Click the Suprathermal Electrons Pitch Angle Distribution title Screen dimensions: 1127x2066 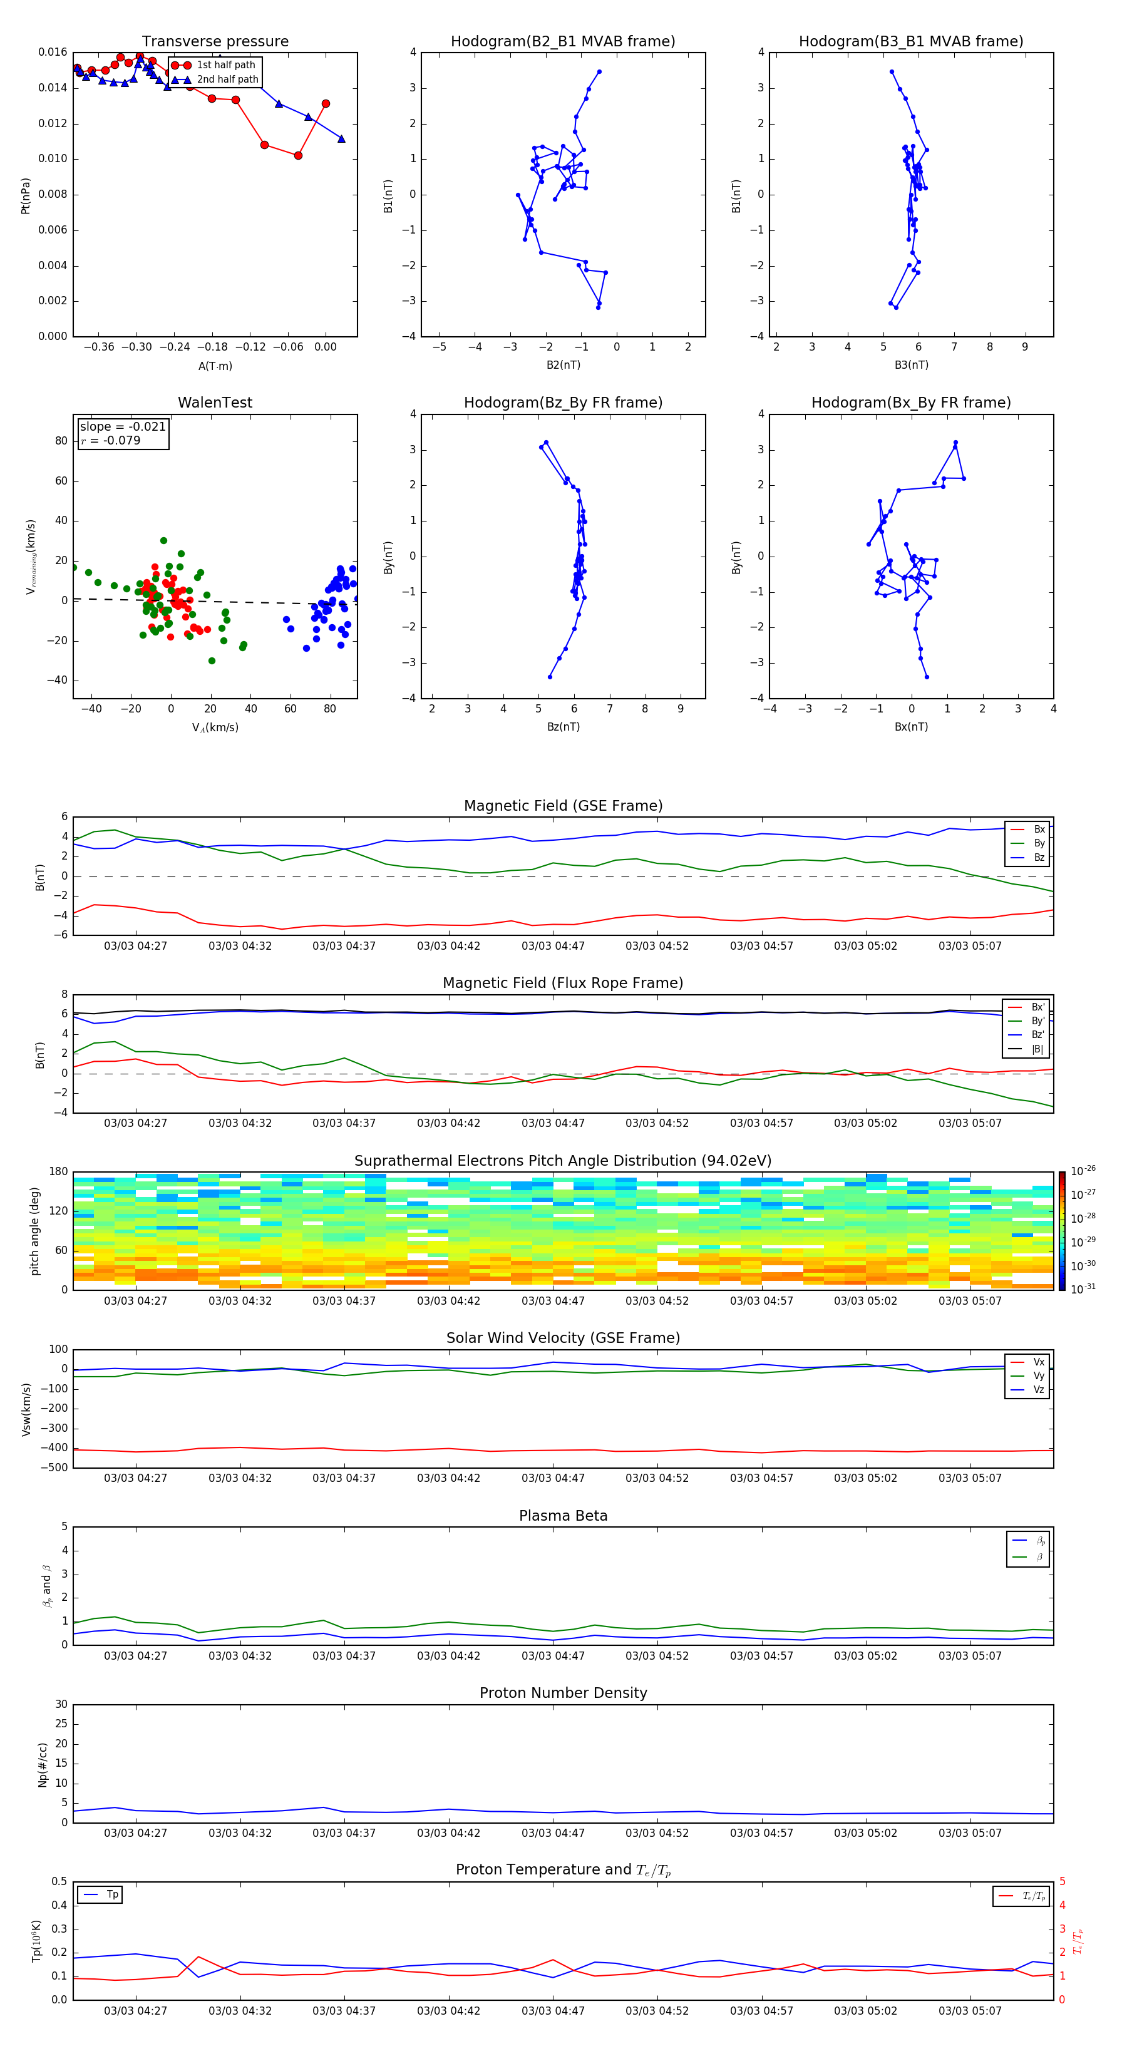tap(563, 1161)
